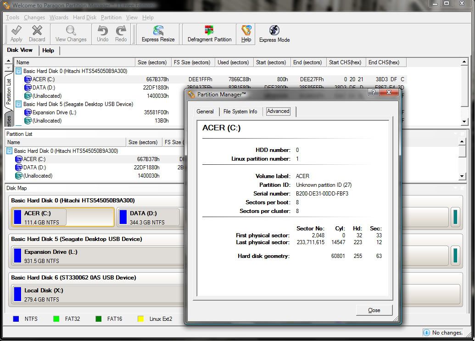Click the Redo arrow icon
The image size is (475, 341).
click(121, 30)
